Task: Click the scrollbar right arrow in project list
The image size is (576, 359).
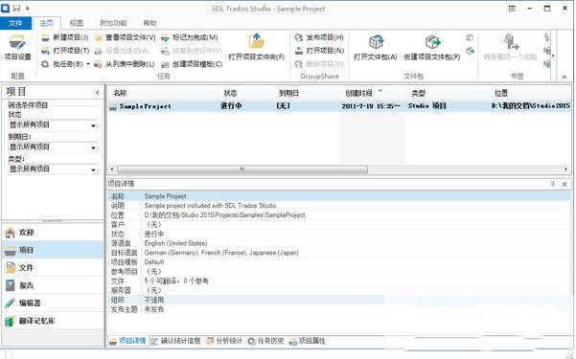Action: point(566,169)
